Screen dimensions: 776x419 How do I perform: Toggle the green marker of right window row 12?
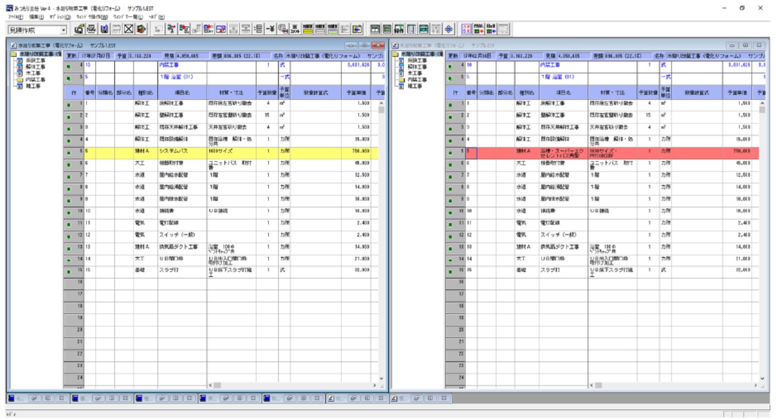tap(450, 236)
